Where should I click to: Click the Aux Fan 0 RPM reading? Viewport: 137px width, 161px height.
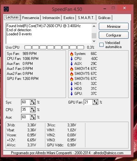coord(20,64)
